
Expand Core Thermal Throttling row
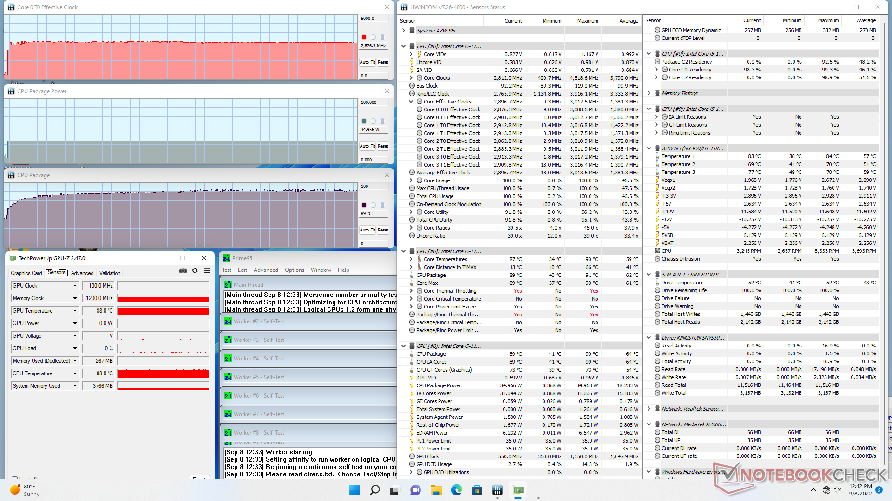point(411,291)
